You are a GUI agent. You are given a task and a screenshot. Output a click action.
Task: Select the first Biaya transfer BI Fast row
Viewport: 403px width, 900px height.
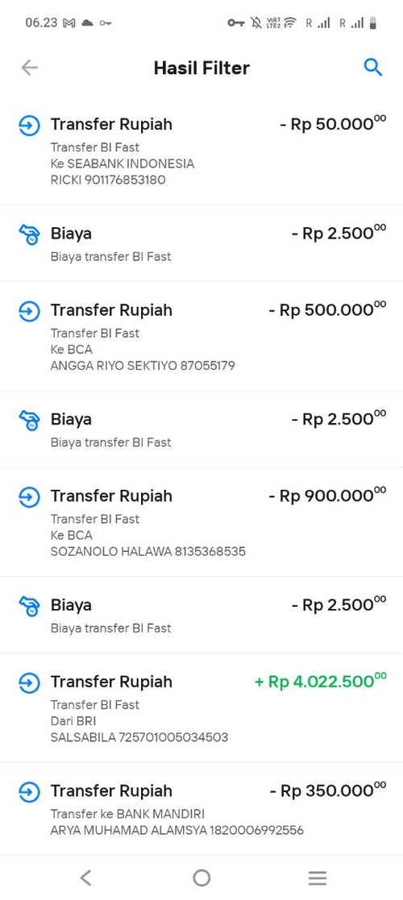point(201,243)
